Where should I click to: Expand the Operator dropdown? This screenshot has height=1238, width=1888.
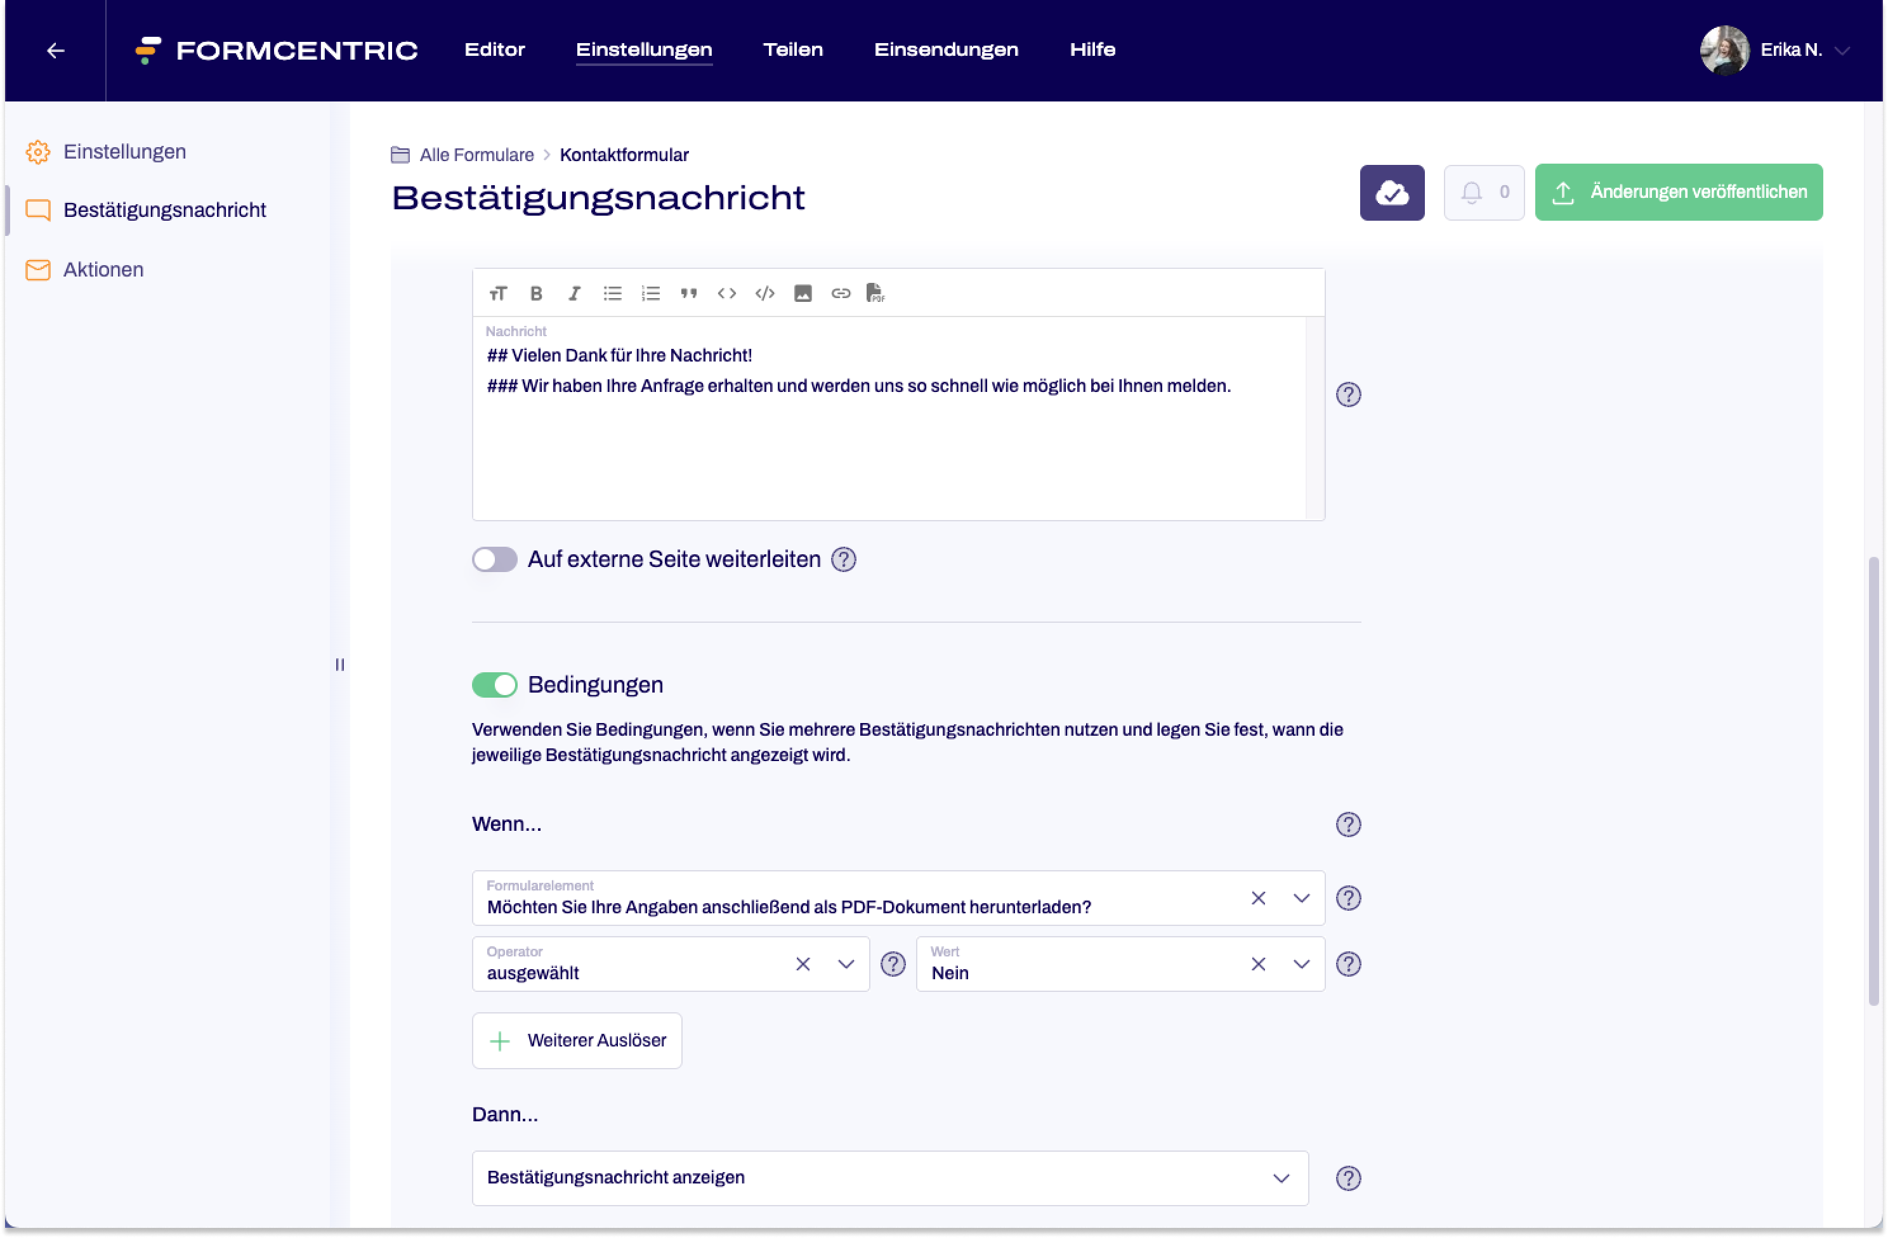pyautogui.click(x=846, y=965)
